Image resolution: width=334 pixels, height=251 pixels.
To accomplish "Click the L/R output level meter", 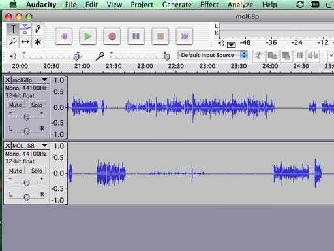I will (x=277, y=30).
